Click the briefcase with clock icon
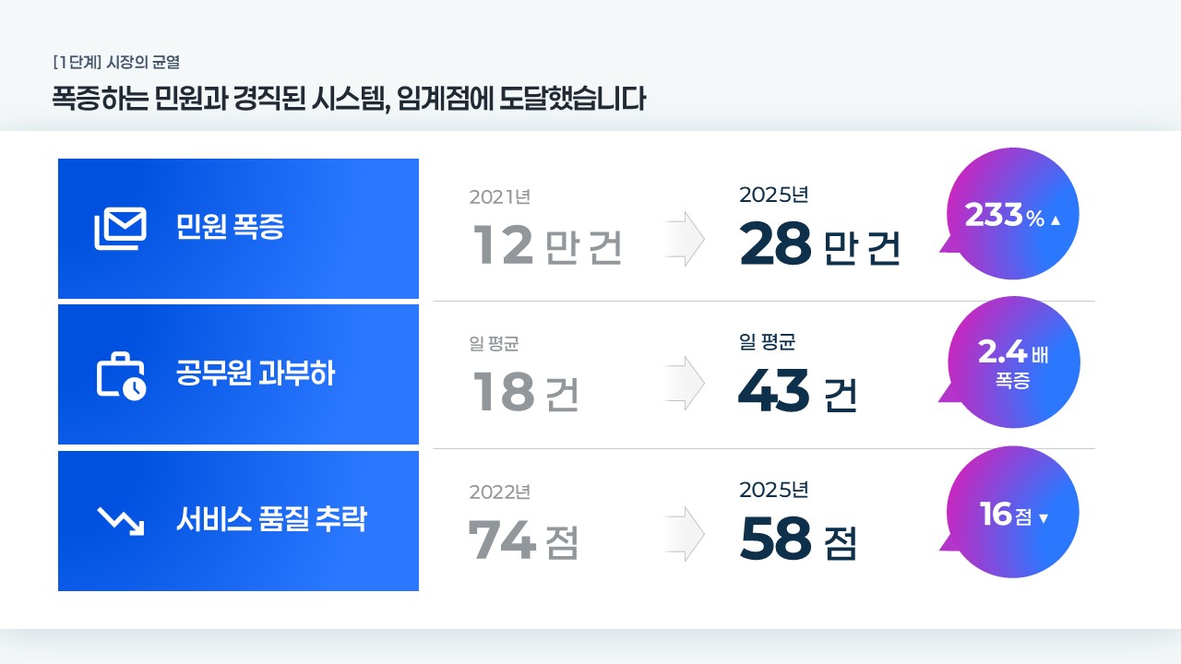1181x664 pixels. (121, 376)
